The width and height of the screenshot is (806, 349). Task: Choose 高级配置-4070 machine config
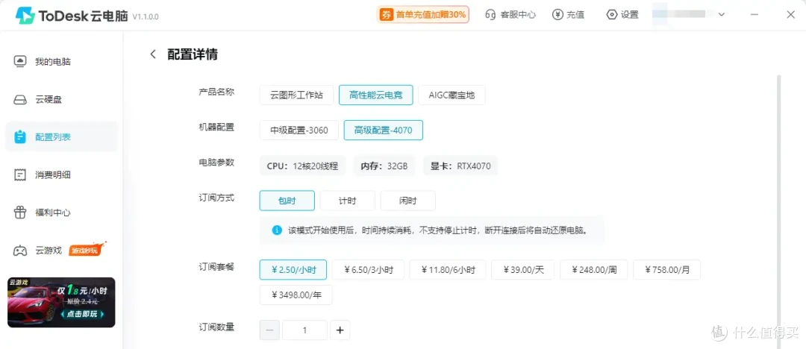[x=384, y=130]
